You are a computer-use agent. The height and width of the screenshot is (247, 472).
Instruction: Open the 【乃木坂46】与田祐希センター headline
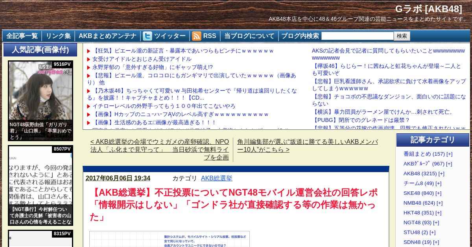pos(192,94)
